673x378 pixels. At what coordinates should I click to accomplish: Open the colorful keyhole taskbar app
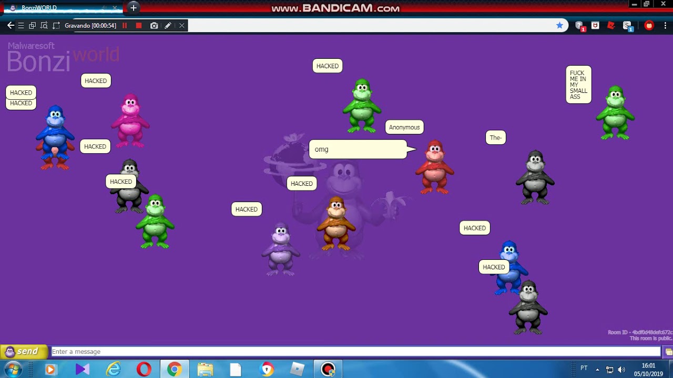267,369
